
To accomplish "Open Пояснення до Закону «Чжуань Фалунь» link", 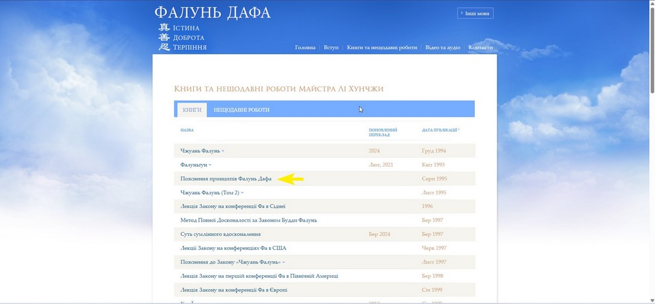I will click(x=231, y=262).
